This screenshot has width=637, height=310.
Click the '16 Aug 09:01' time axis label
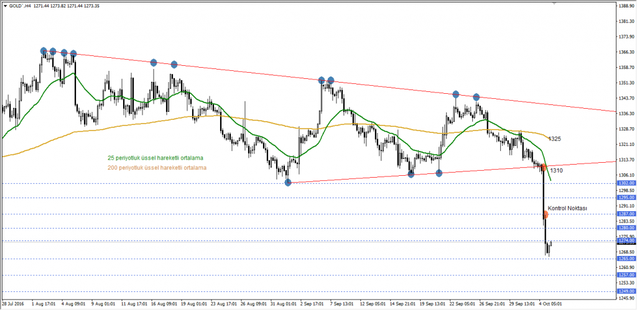click(164, 304)
